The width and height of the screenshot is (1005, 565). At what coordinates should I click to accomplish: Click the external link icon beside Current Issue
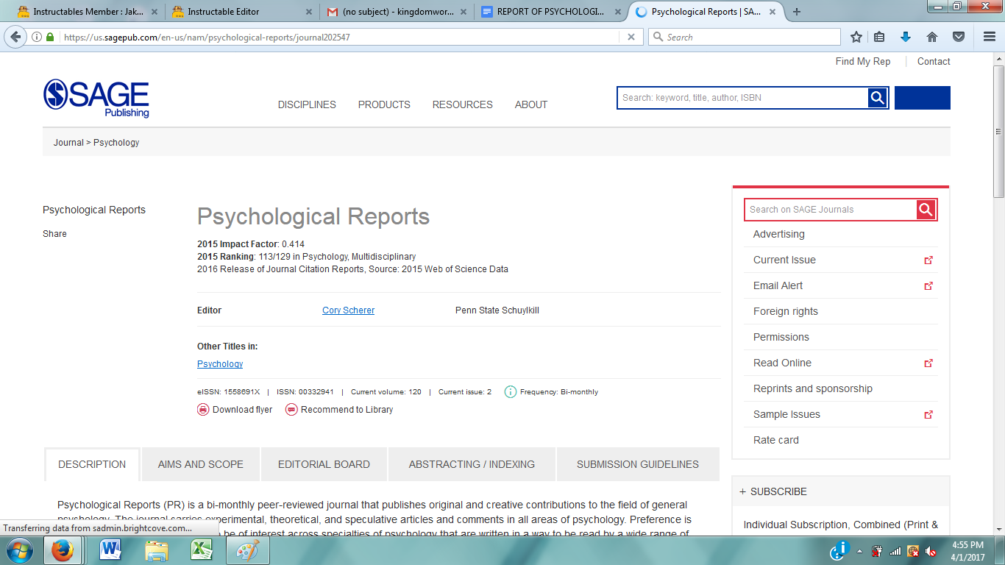tap(928, 260)
